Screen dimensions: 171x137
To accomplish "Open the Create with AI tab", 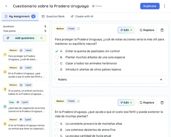I will tap(82, 16).
